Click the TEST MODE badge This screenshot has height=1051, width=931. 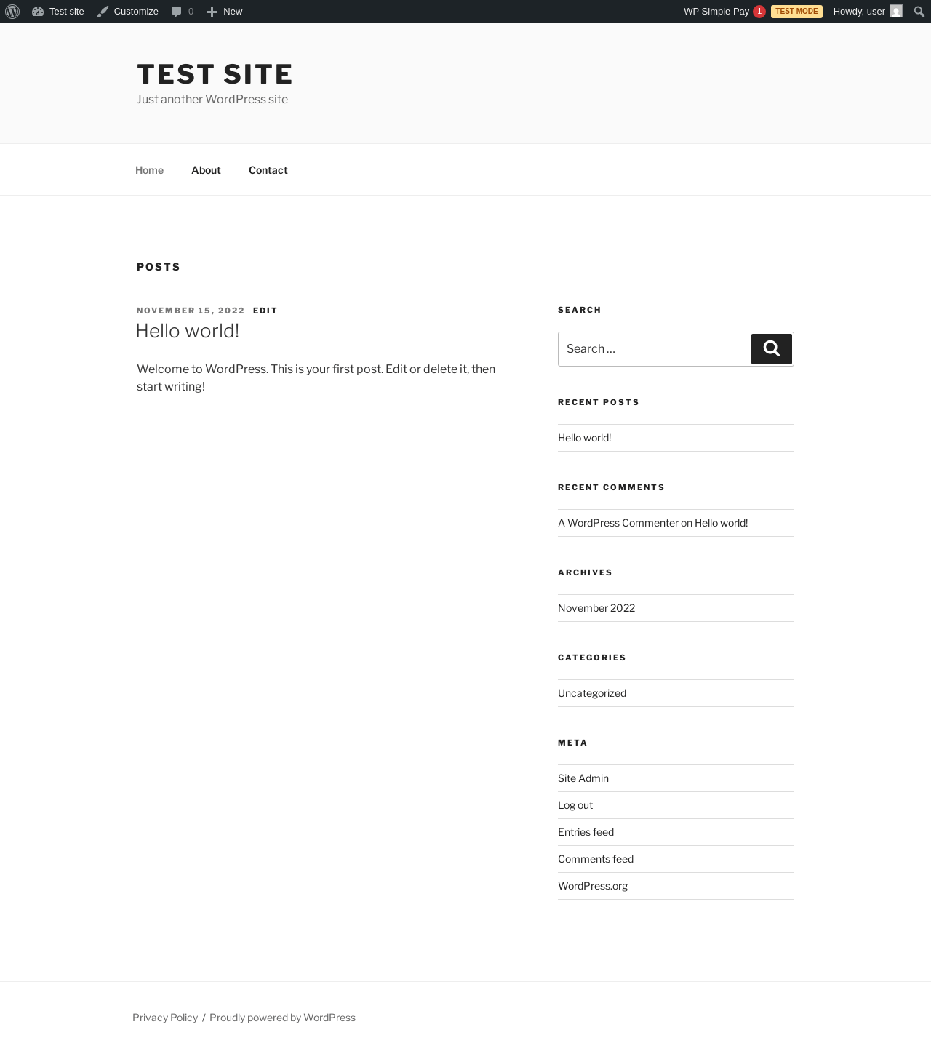tap(796, 12)
